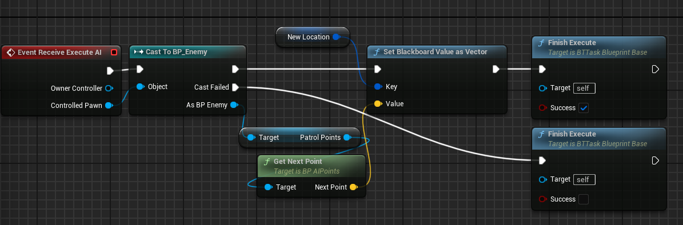Click the Next Point vector output pin

click(353, 187)
